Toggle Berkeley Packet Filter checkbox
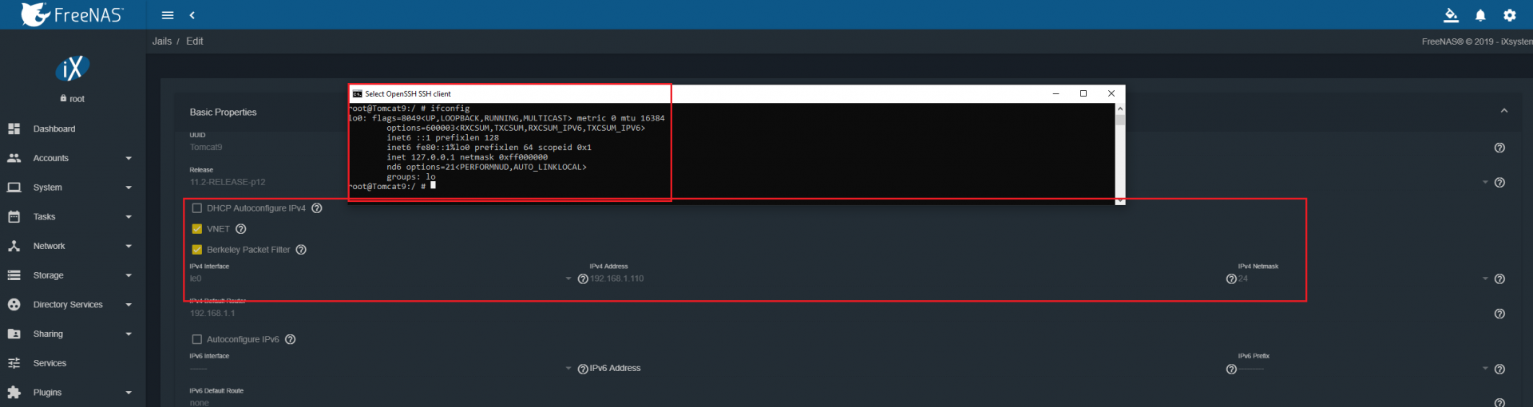This screenshot has height=407, width=1533. (197, 250)
